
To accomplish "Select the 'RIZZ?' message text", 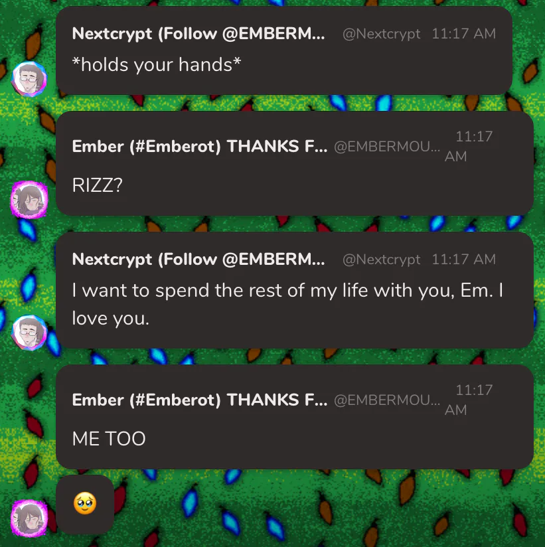I will [98, 185].
